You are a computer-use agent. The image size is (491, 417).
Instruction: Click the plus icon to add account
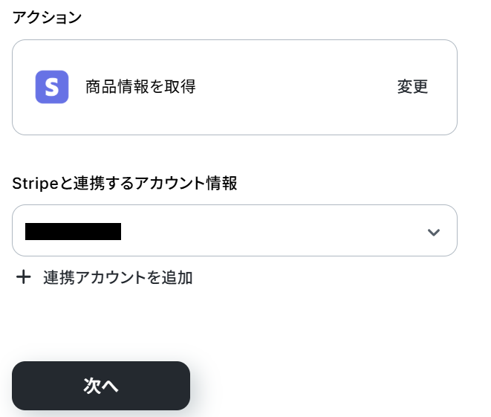pyautogui.click(x=24, y=277)
